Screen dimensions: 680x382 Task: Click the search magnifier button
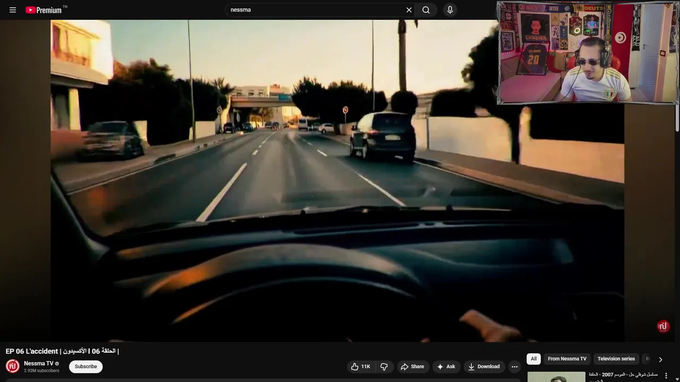click(x=426, y=10)
